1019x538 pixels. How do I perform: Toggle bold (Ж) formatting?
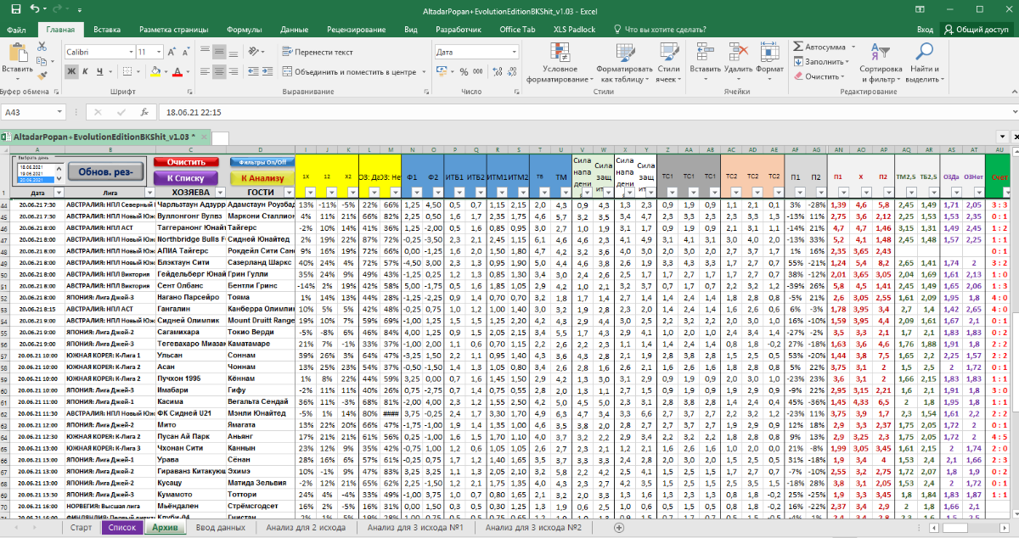tap(72, 71)
